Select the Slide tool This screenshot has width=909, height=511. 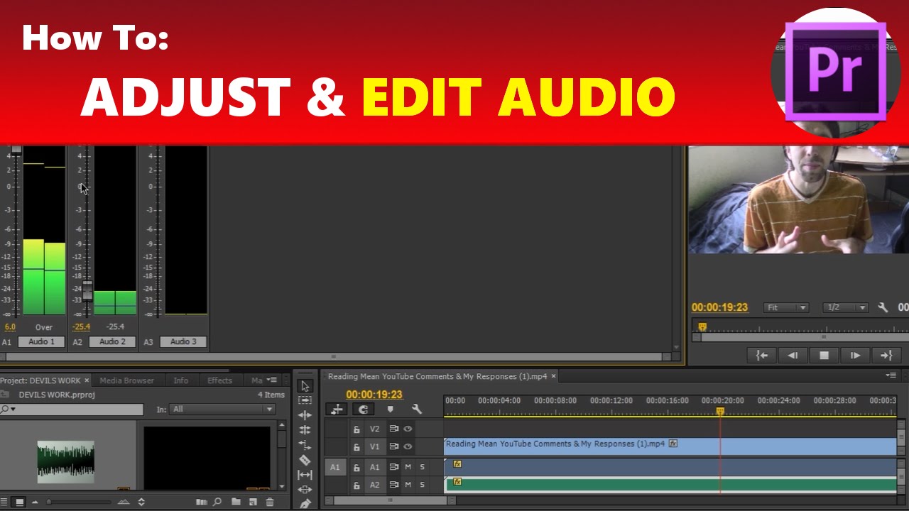[x=305, y=490]
